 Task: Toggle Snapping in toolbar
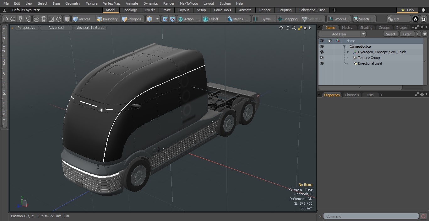tap(288, 19)
